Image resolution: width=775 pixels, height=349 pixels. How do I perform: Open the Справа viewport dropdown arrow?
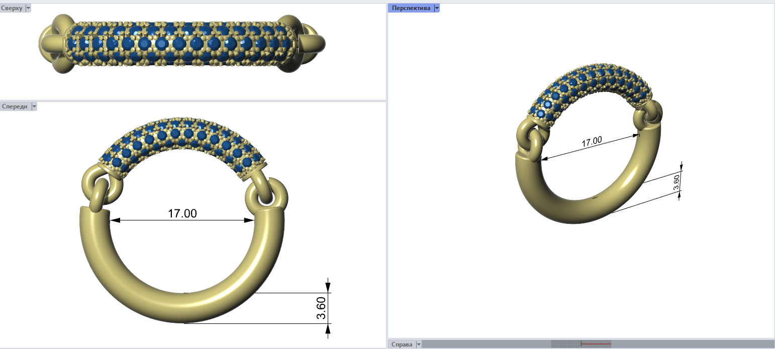click(x=419, y=344)
